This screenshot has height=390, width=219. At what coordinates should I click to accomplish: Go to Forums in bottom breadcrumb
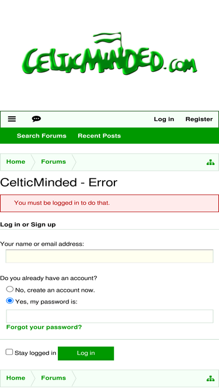[53, 378]
